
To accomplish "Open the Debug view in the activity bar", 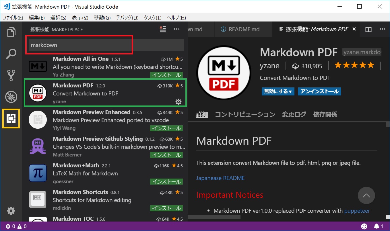I will tap(11, 97).
